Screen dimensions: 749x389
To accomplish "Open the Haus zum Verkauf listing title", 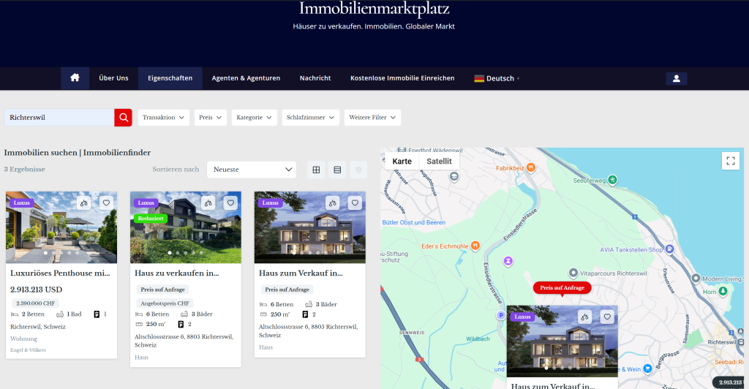I will 301,273.
